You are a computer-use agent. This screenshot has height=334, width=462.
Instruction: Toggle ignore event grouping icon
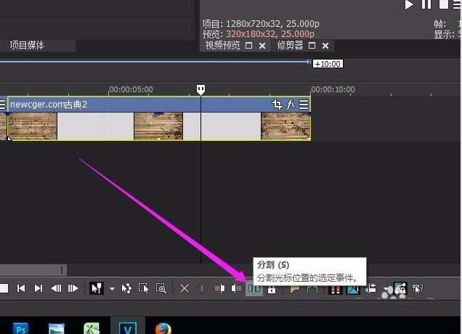point(417,288)
